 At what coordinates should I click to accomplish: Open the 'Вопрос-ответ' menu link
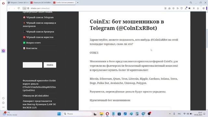coord(32,43)
